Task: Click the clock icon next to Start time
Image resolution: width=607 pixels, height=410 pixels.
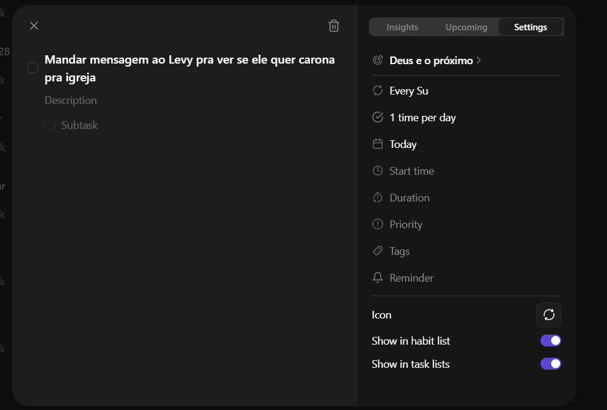Action: tap(377, 171)
